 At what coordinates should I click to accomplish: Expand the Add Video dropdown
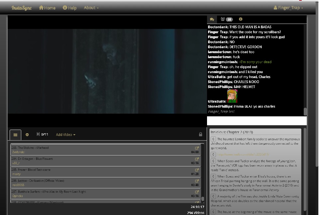coord(65,135)
